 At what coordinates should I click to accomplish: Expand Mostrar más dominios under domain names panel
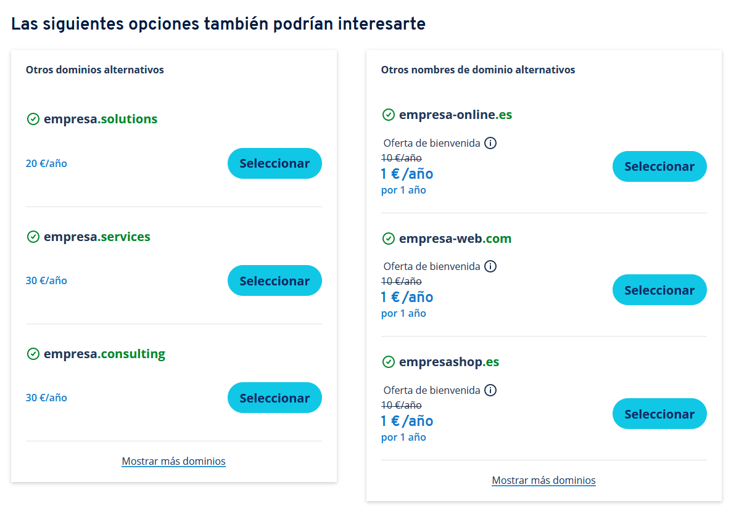543,480
